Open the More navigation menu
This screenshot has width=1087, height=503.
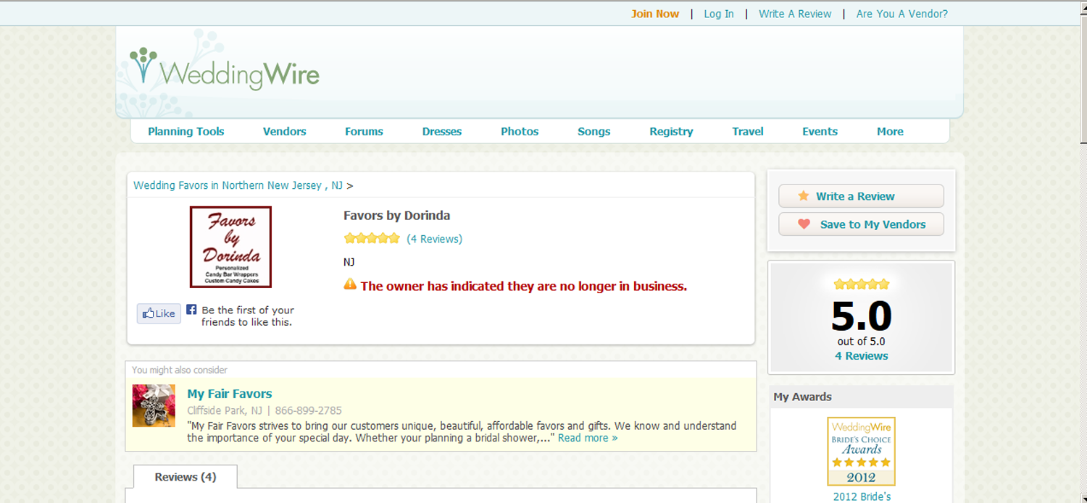coord(890,132)
